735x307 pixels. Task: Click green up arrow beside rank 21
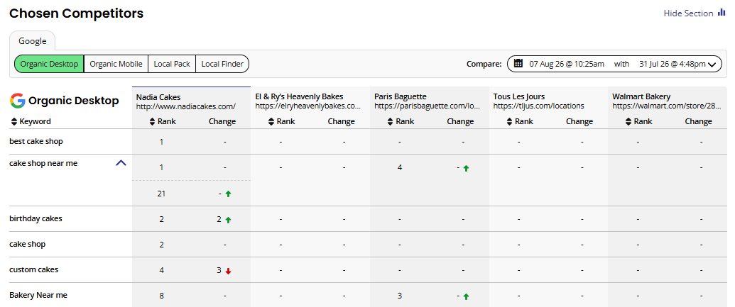click(x=228, y=194)
